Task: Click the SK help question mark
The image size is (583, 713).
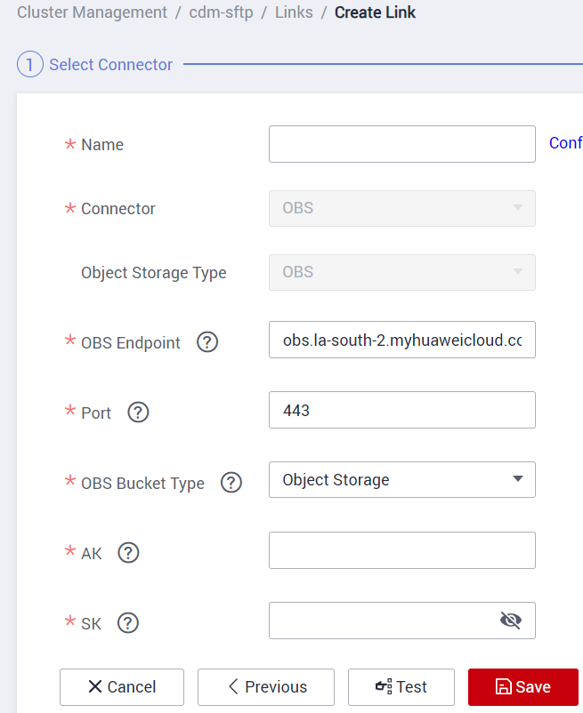Action: [x=128, y=623]
